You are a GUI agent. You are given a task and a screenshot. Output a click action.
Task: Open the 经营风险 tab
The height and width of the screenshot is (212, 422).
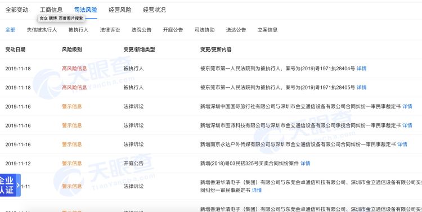tap(120, 10)
